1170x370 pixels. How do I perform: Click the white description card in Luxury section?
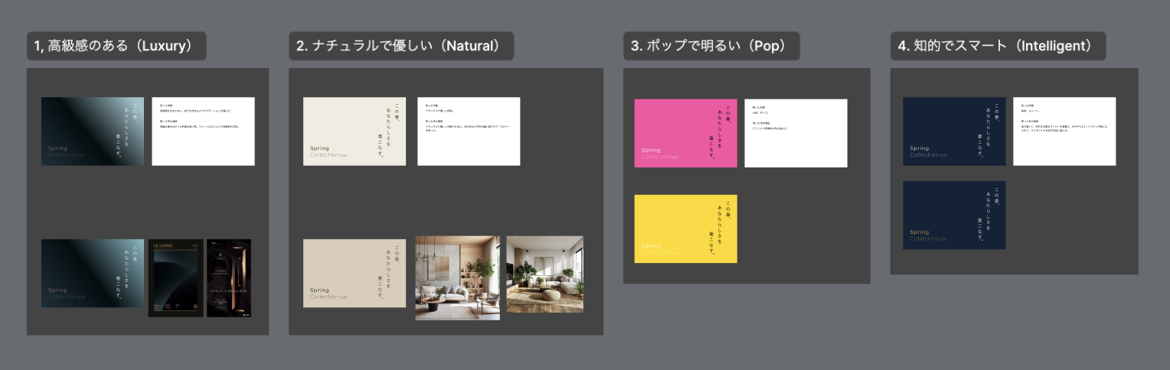[x=203, y=131]
